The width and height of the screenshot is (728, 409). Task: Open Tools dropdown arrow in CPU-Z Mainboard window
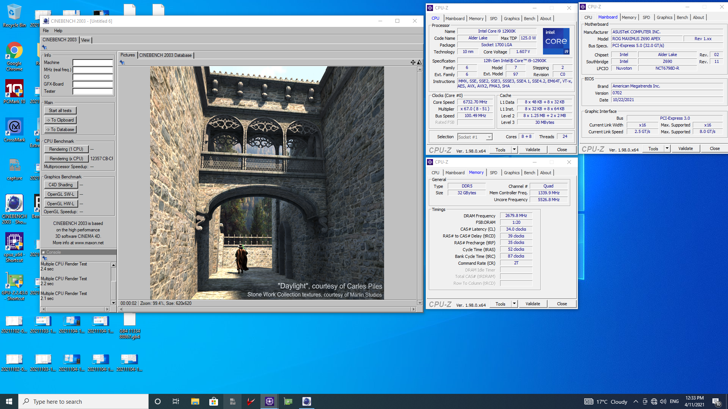pyautogui.click(x=667, y=148)
